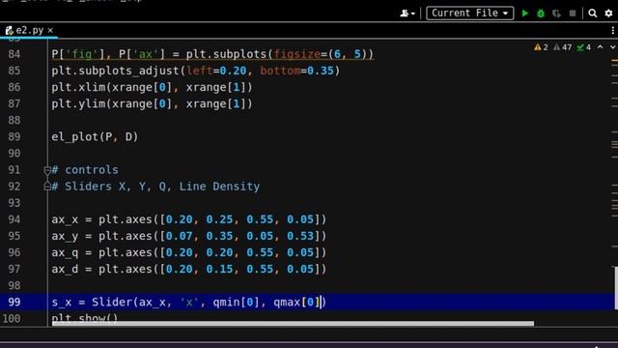618x348 pixels.
Task: Run the current file with the play icon
Action: [524, 13]
